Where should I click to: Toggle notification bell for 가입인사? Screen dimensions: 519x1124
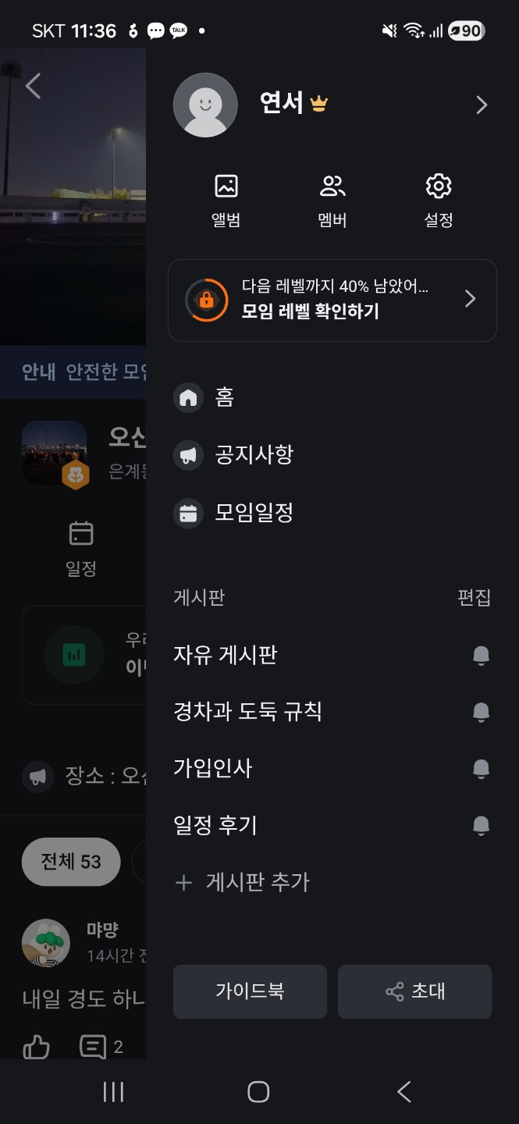[x=482, y=769]
